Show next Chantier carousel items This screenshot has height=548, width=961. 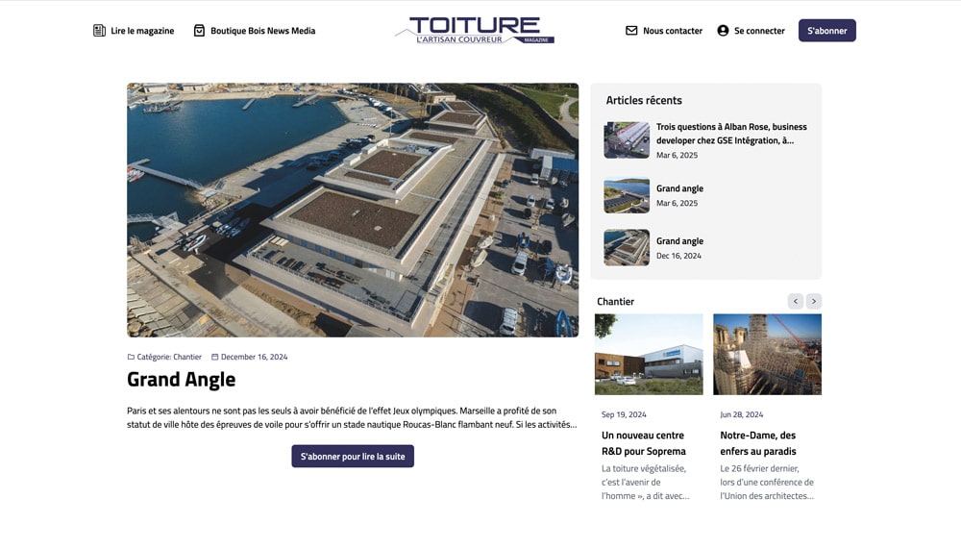[x=814, y=301]
